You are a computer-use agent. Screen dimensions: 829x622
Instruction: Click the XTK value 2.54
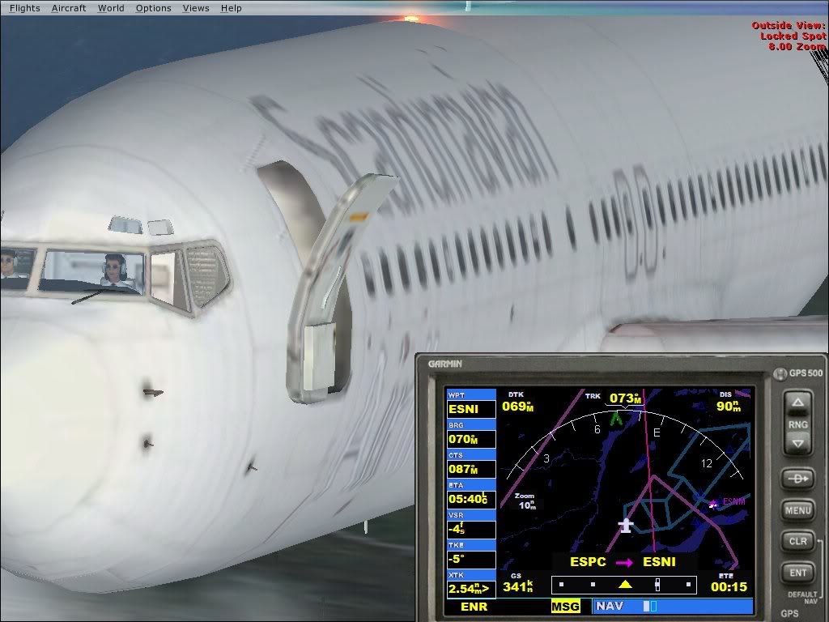click(471, 589)
